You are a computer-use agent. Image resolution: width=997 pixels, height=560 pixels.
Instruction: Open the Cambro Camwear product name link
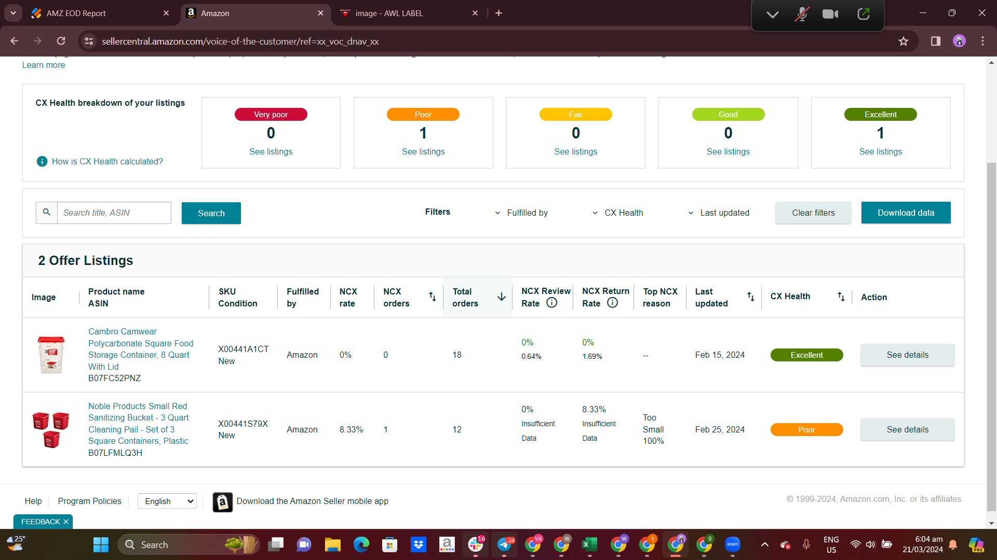tap(141, 349)
